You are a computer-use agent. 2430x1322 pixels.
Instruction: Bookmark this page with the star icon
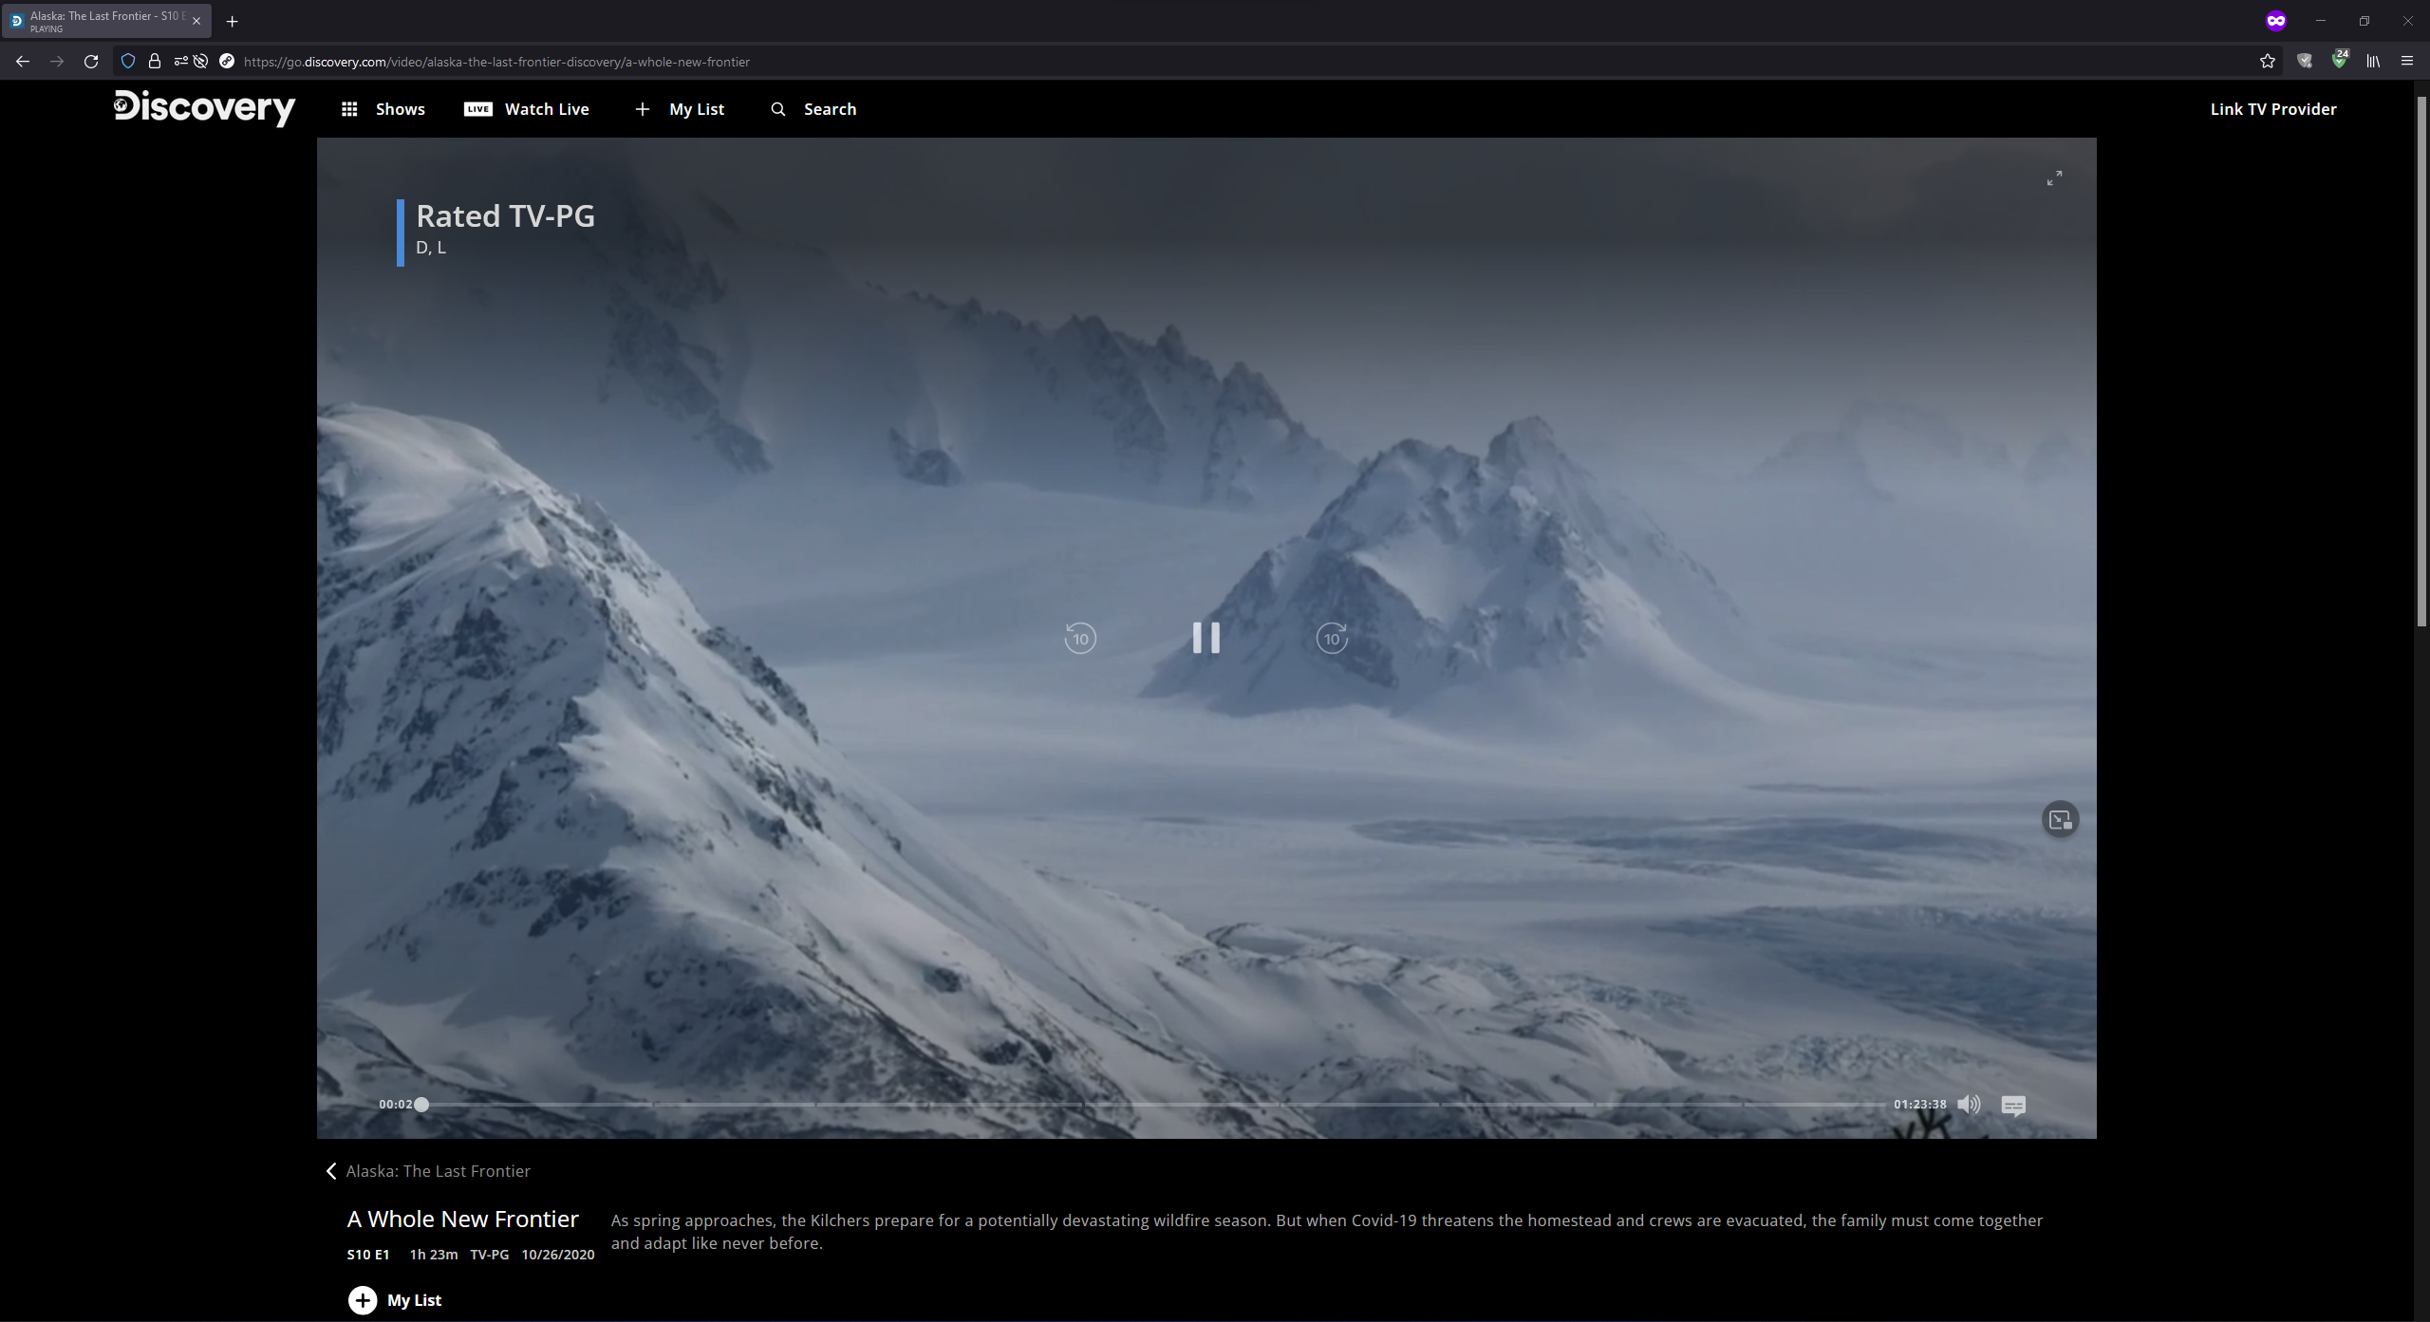[2267, 62]
